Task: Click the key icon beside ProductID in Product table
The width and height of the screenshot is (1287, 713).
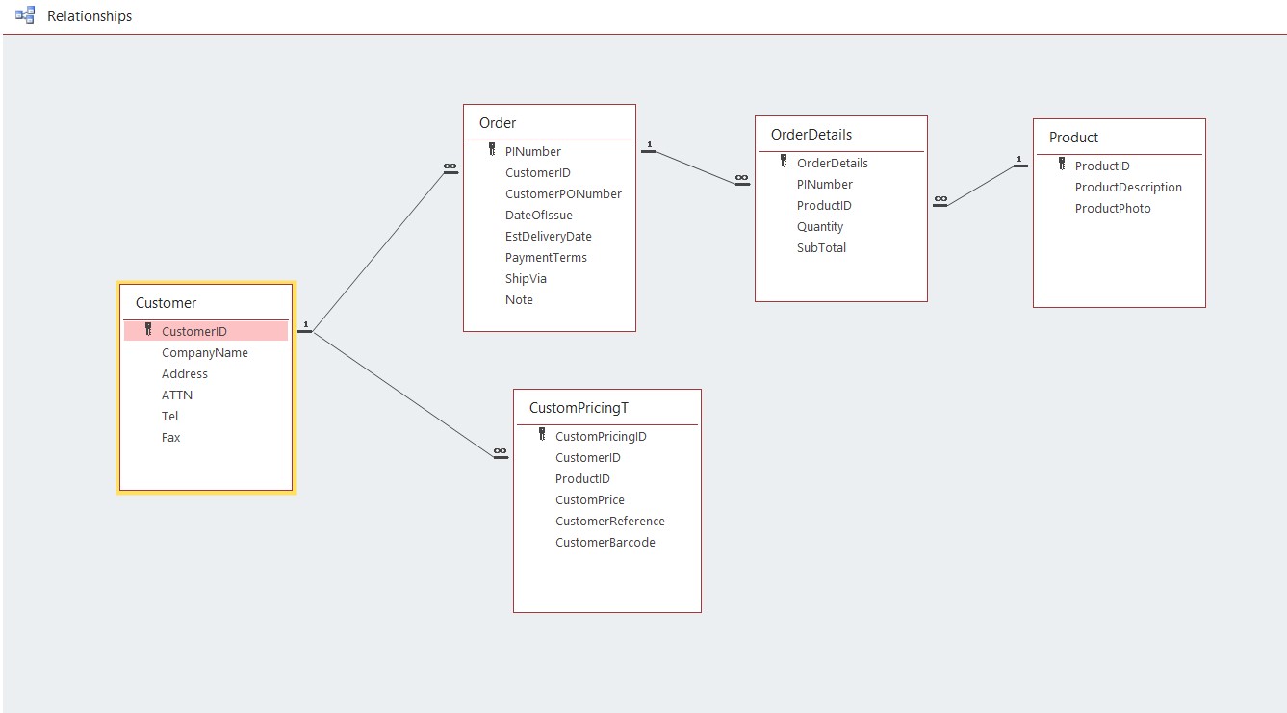Action: [x=1062, y=165]
